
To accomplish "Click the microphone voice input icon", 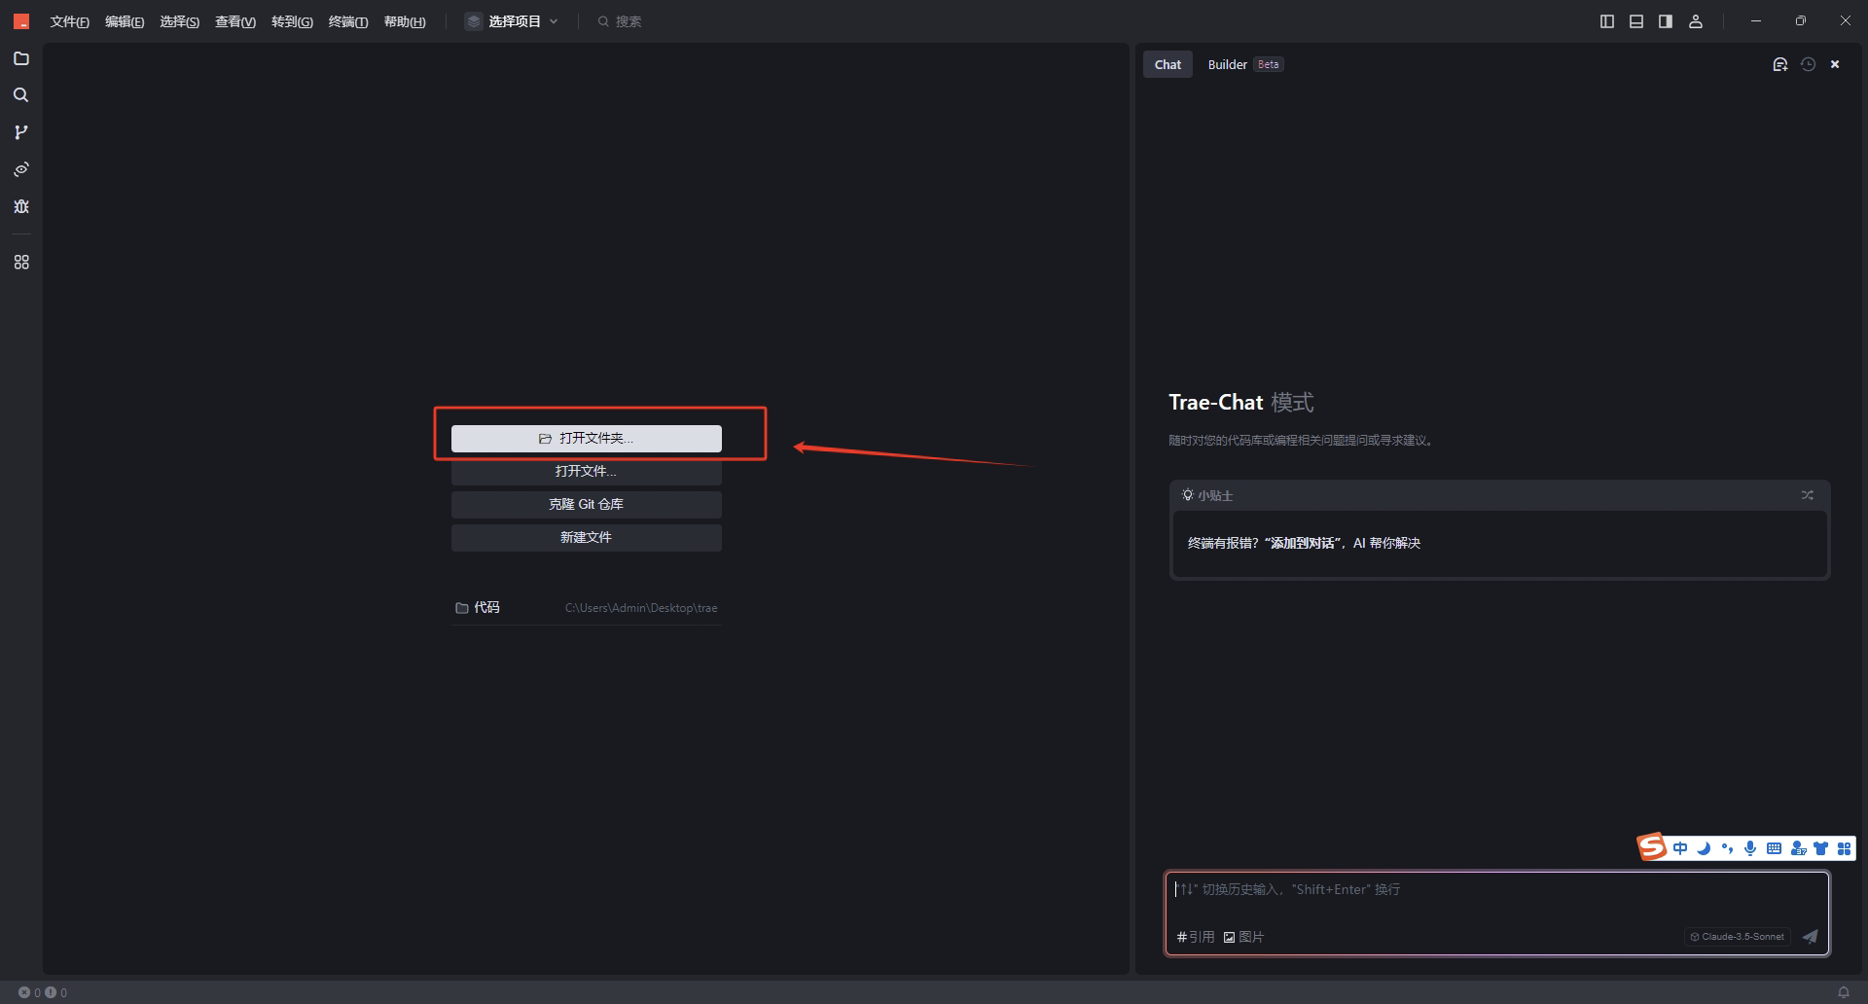I will 1750,848.
